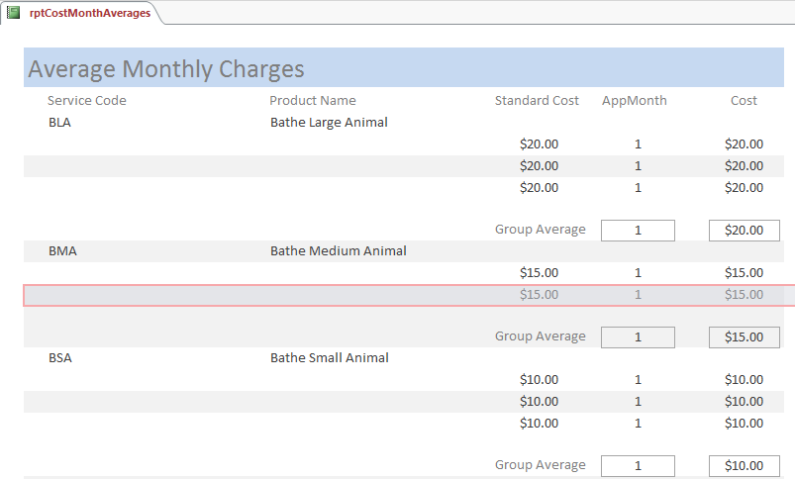This screenshot has width=795, height=479.
Task: Click the Average Monthly Charges title
Action: tap(166, 69)
